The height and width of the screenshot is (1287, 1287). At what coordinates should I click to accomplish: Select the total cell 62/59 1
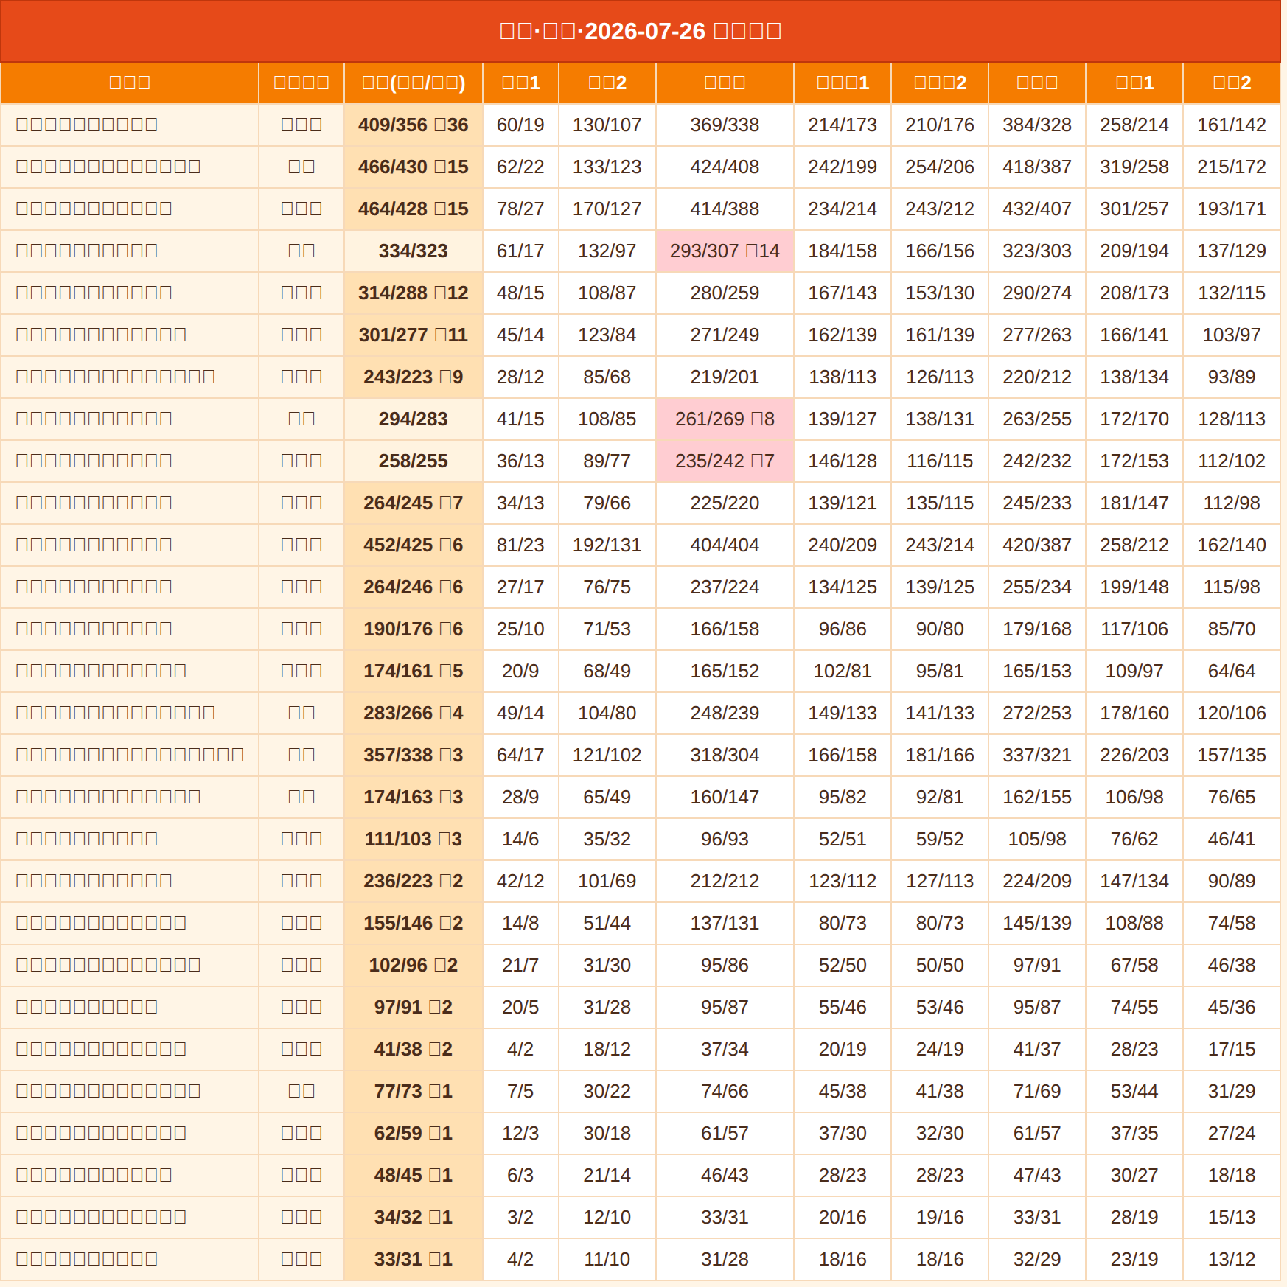(414, 1133)
